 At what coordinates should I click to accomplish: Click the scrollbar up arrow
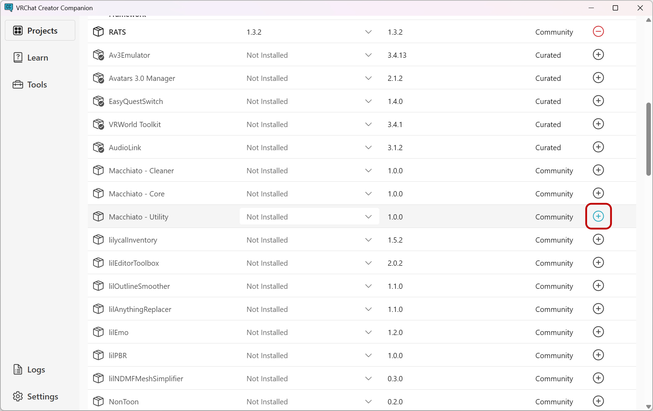648,20
